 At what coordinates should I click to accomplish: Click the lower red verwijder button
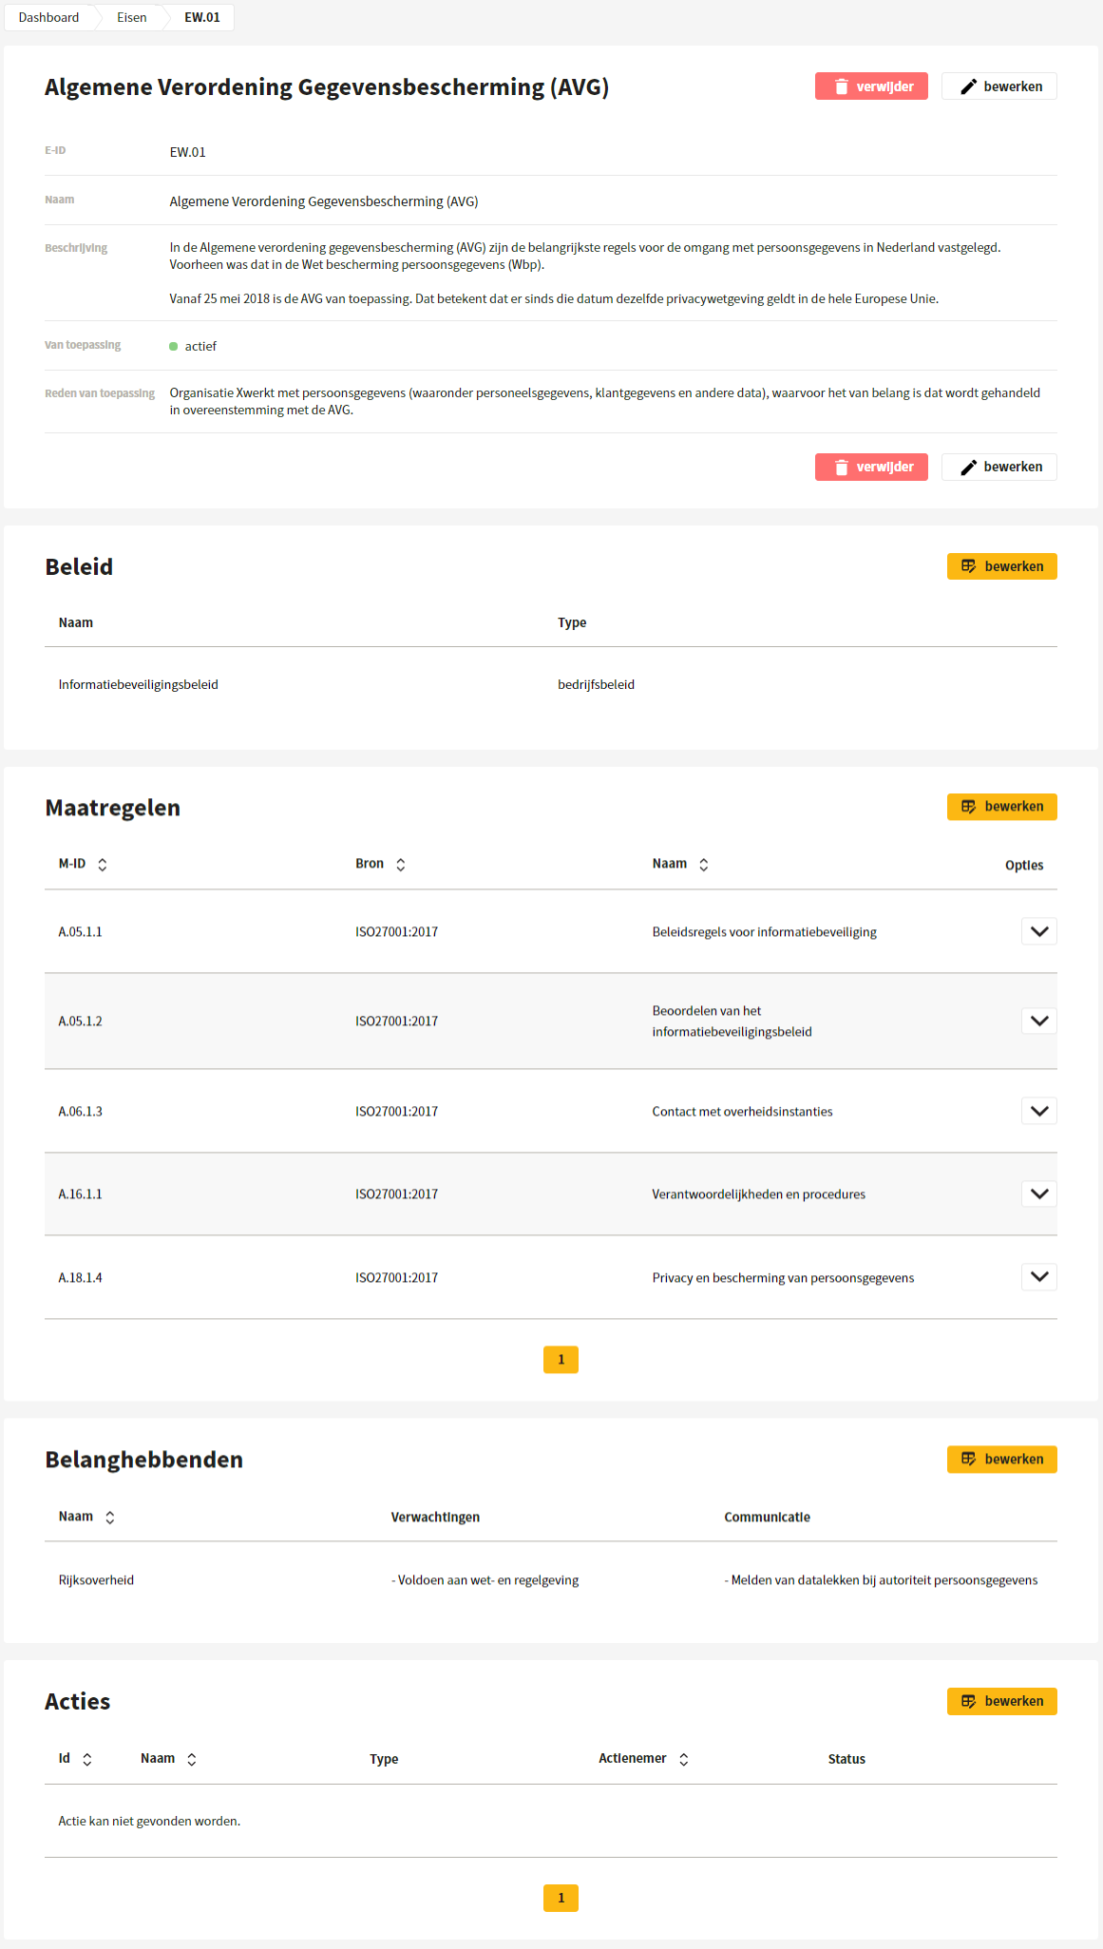(x=871, y=467)
